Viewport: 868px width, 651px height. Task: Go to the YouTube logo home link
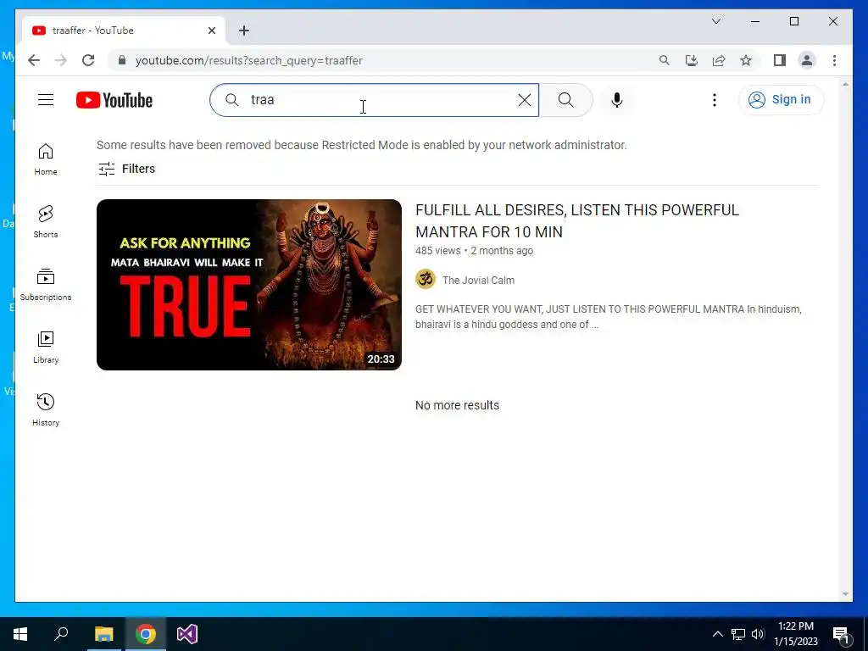(x=114, y=100)
